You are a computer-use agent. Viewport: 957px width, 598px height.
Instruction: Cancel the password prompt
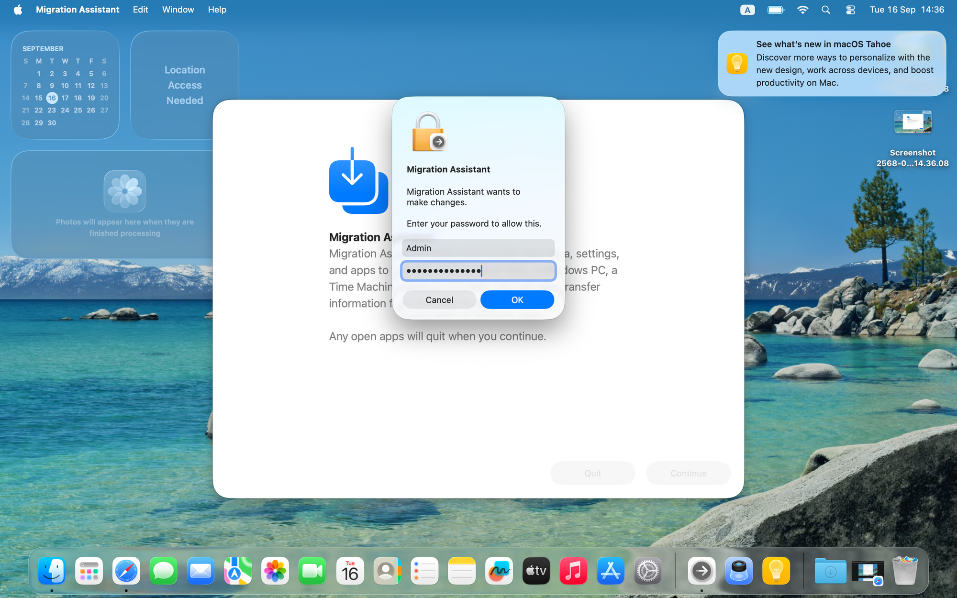coord(439,299)
